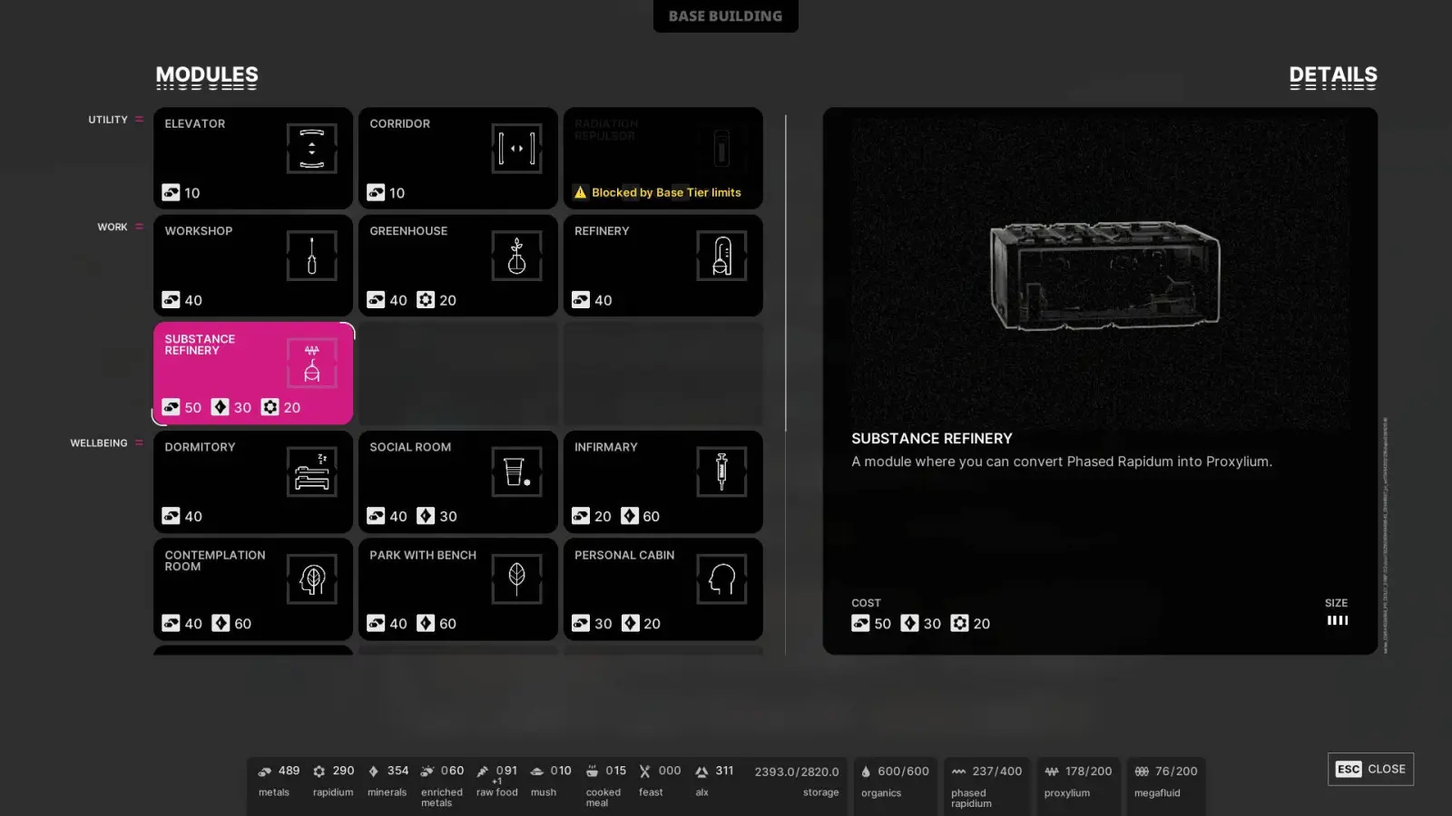Choose the Dormitory bed icon
Screen dimensions: 1452x816
[312, 471]
